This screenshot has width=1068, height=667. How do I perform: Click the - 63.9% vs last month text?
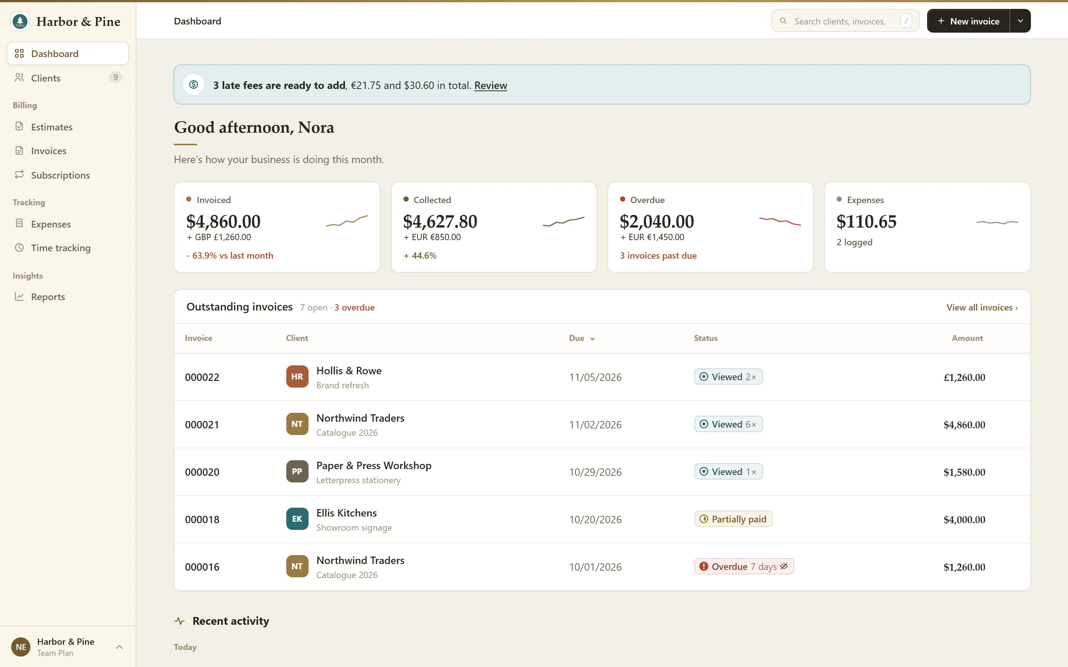(230, 255)
